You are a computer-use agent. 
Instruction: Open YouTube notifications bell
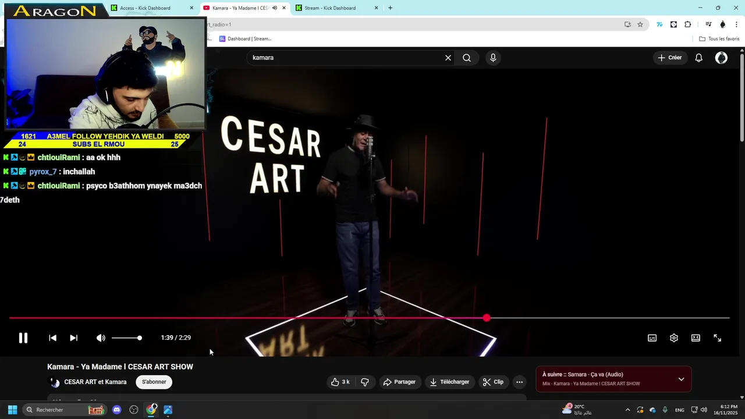pyautogui.click(x=699, y=58)
